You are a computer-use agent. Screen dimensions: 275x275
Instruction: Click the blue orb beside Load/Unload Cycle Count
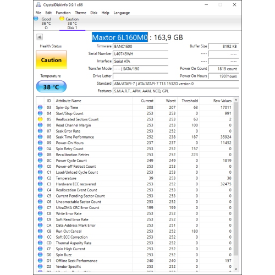pyautogui.click(x=40, y=172)
